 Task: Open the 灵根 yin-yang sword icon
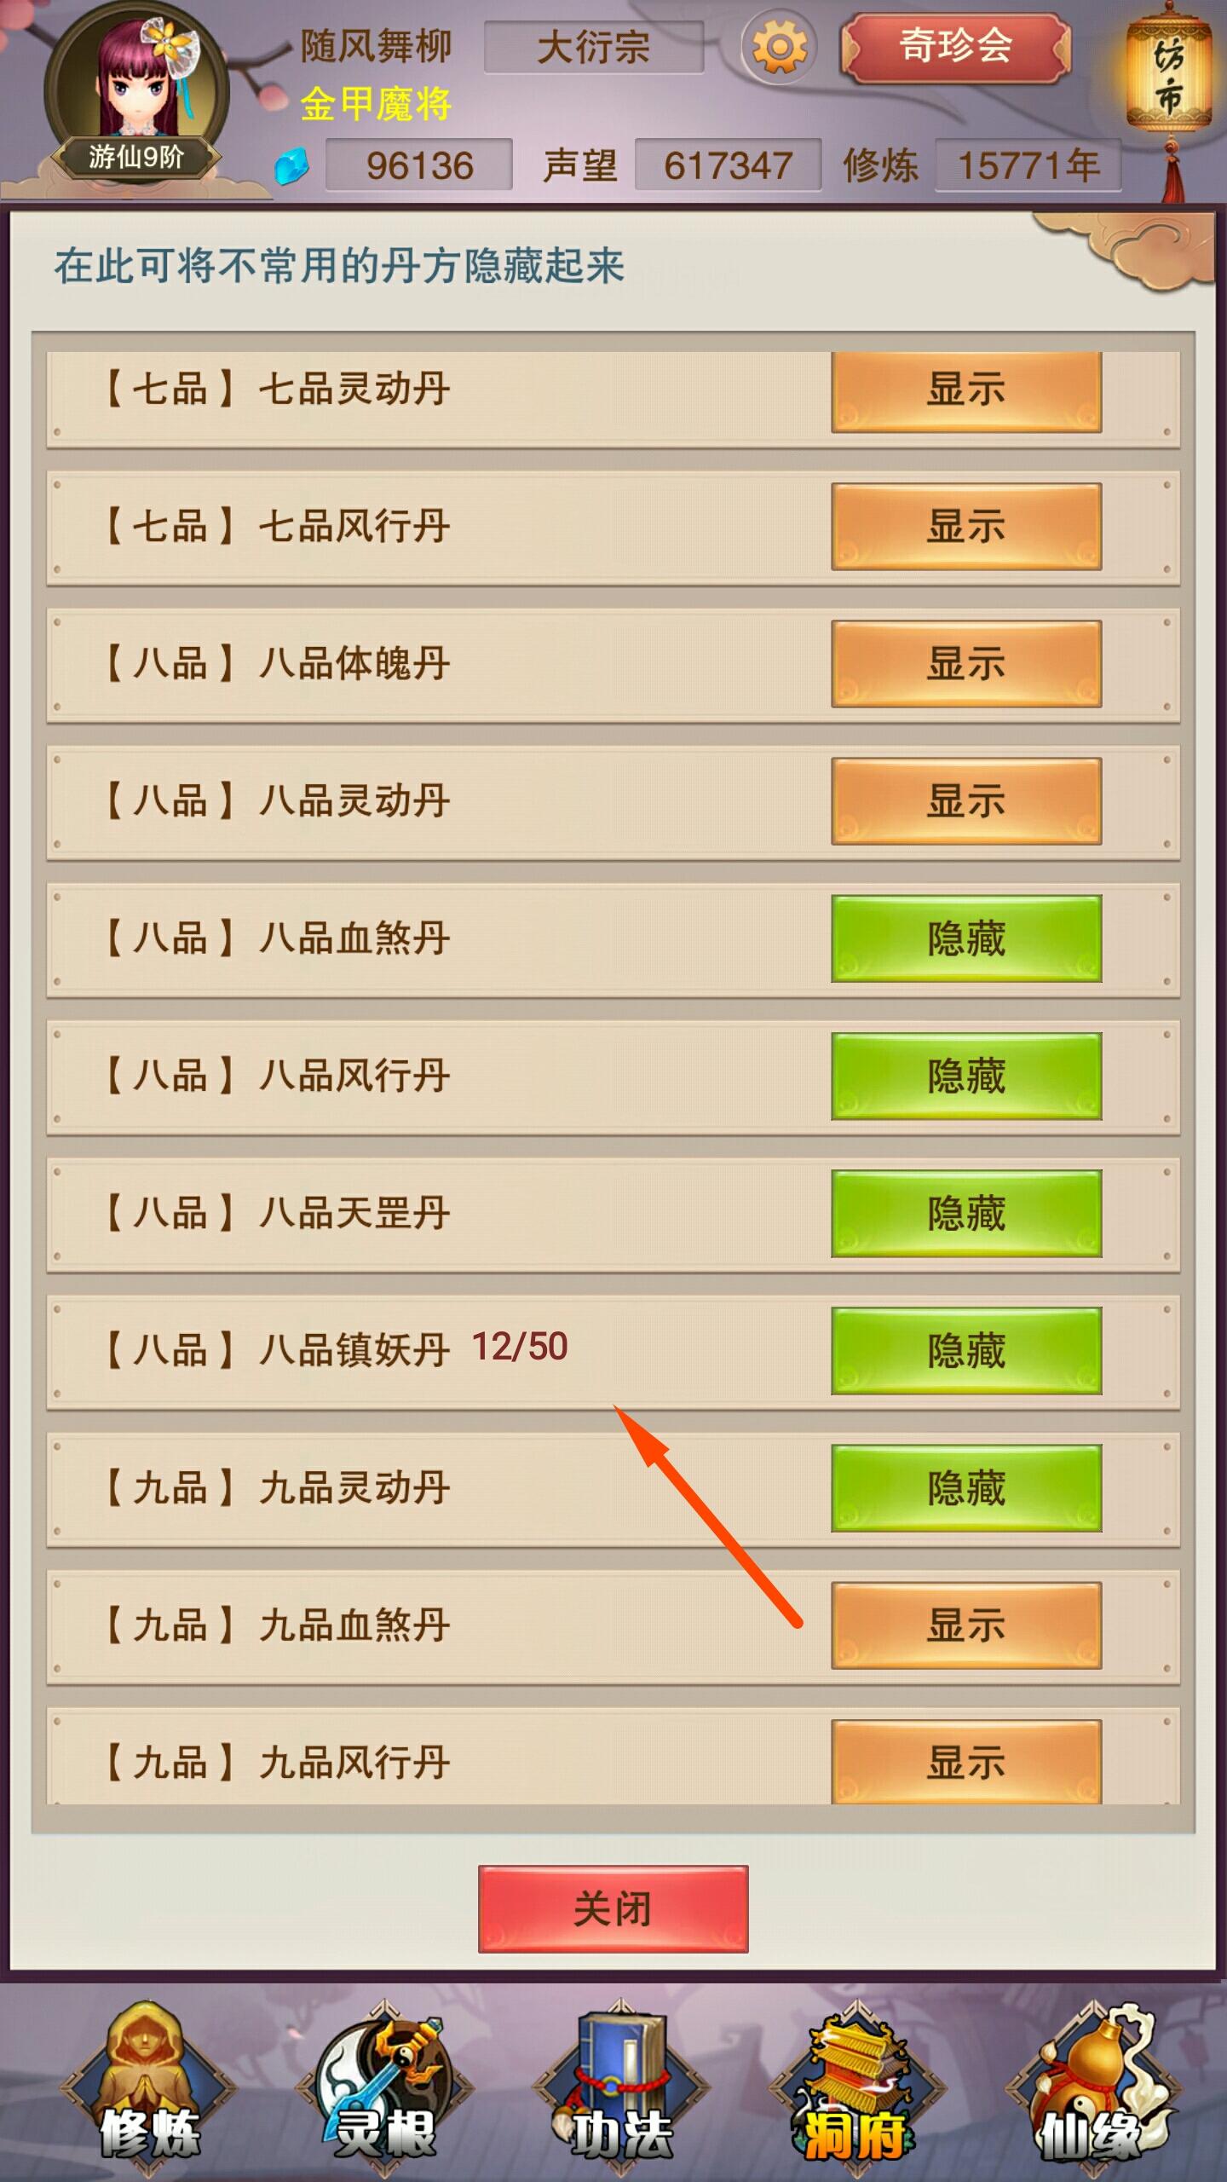(384, 2082)
